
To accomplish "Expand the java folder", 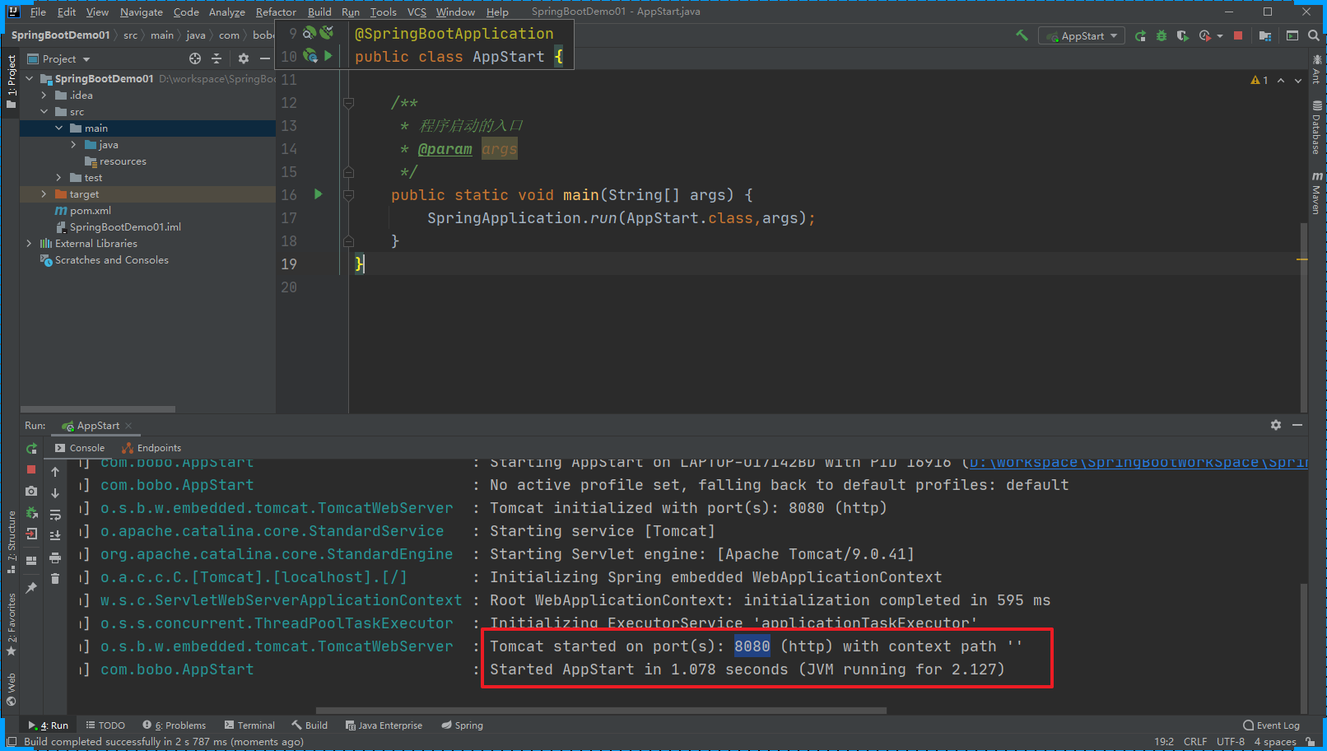I will pos(74,145).
